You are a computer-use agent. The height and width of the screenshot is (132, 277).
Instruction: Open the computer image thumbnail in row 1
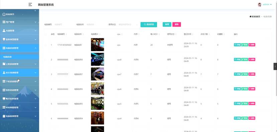coord(98,45)
